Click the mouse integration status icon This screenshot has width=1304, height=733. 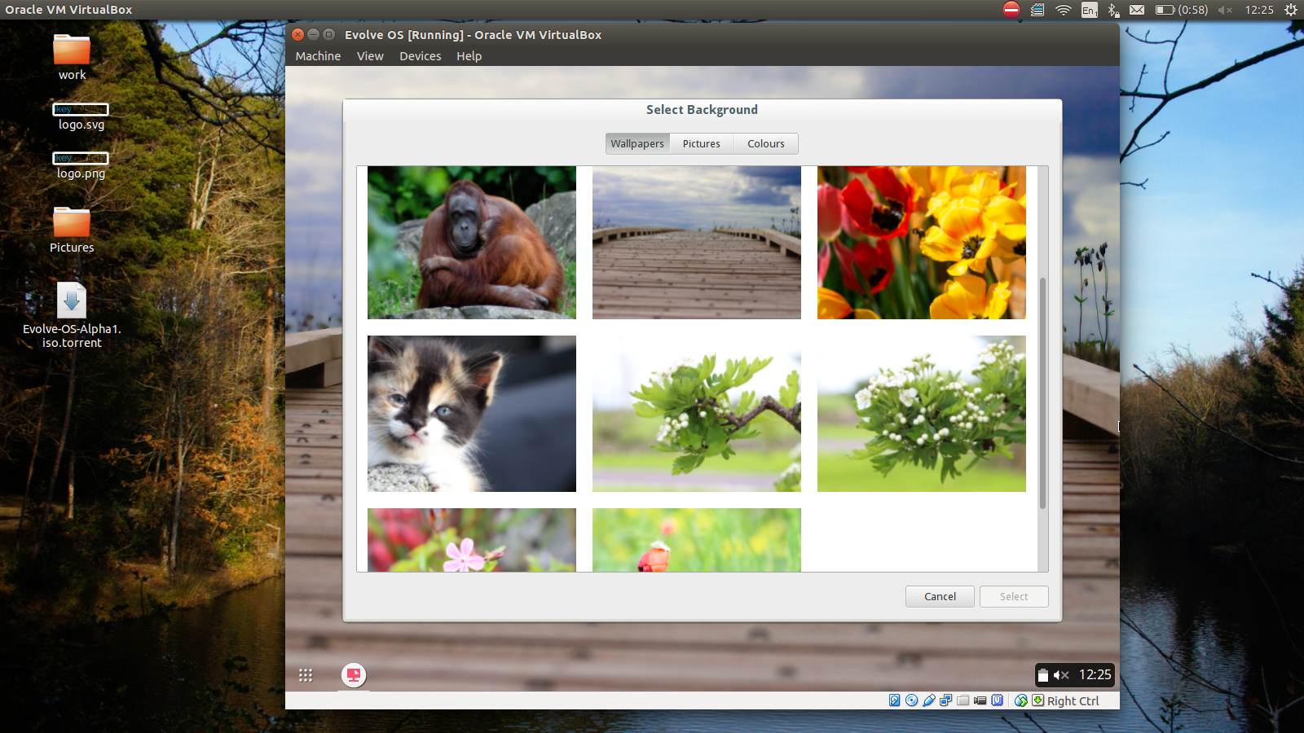(x=1020, y=700)
